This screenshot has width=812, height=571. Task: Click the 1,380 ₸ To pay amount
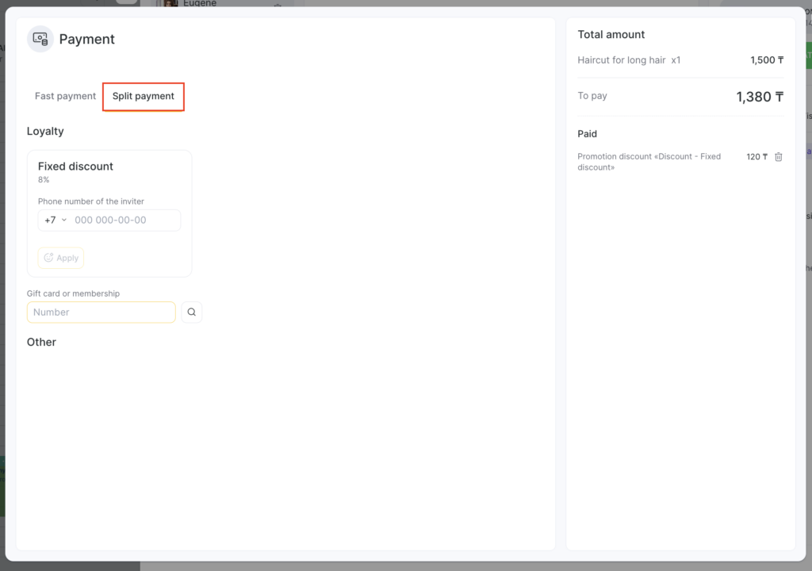click(x=759, y=97)
